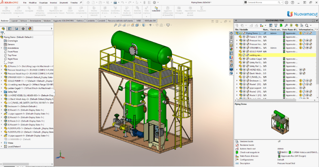
Task: Pin the SOLIDWORKS PDM panel
Action: [x=316, y=20]
